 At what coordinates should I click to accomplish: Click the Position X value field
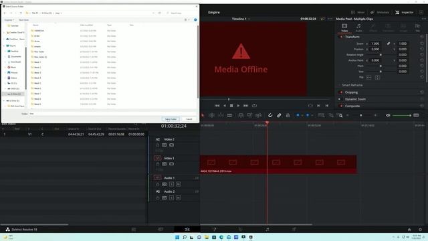coord(376,49)
